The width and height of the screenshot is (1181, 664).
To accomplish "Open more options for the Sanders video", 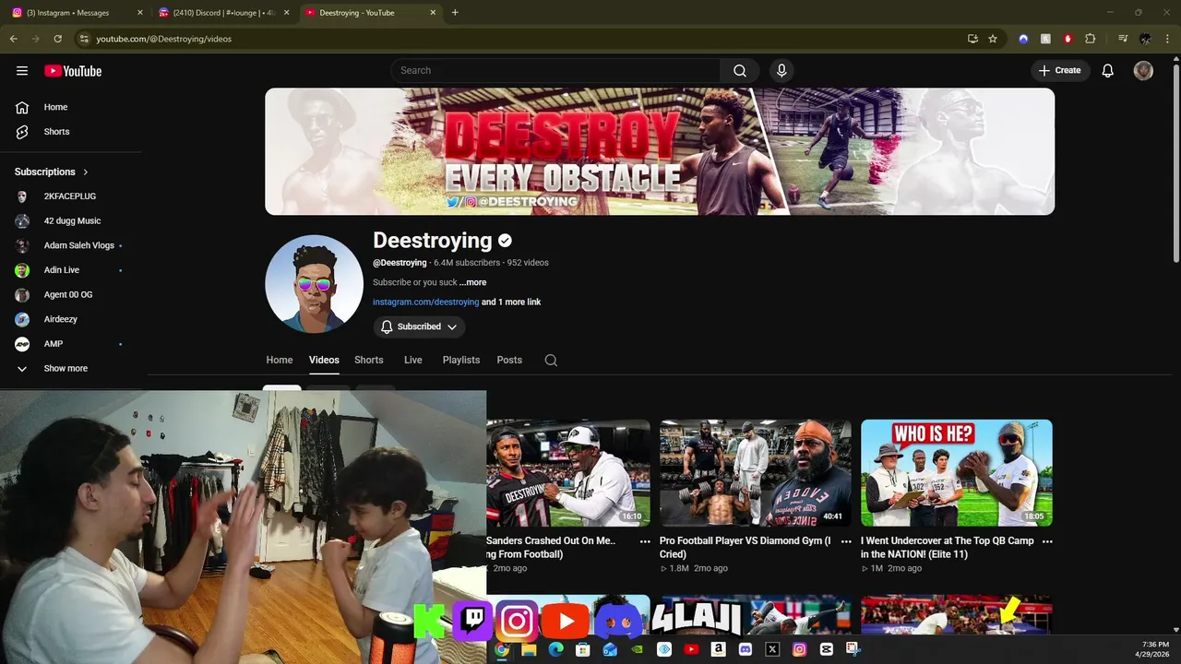I will tap(645, 542).
